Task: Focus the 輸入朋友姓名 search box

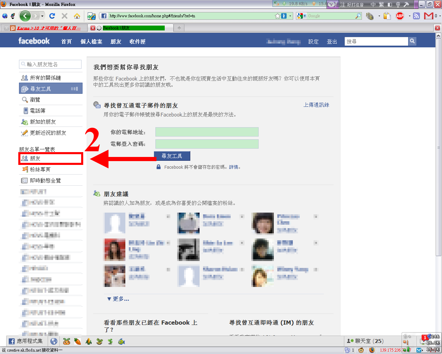Action: [x=50, y=64]
